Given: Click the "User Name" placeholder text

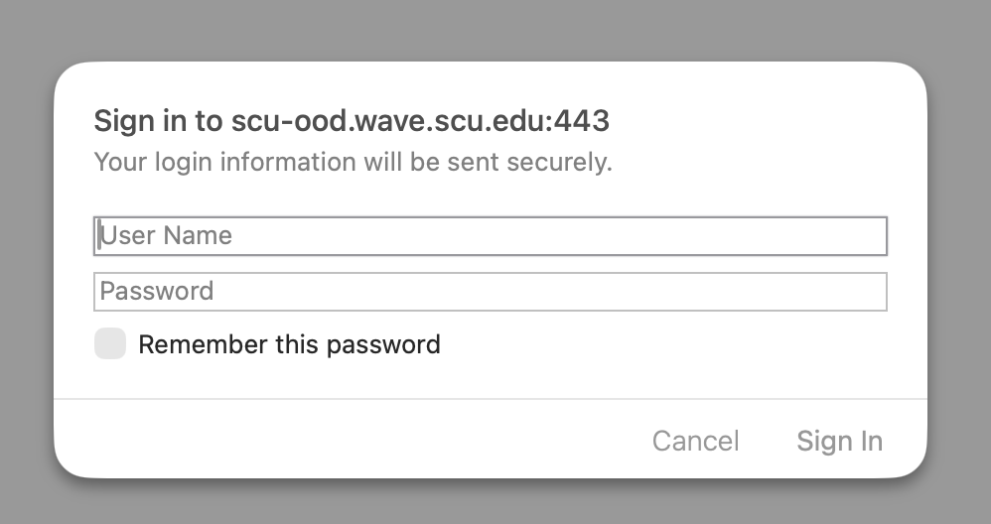Looking at the screenshot, I should click(x=166, y=236).
